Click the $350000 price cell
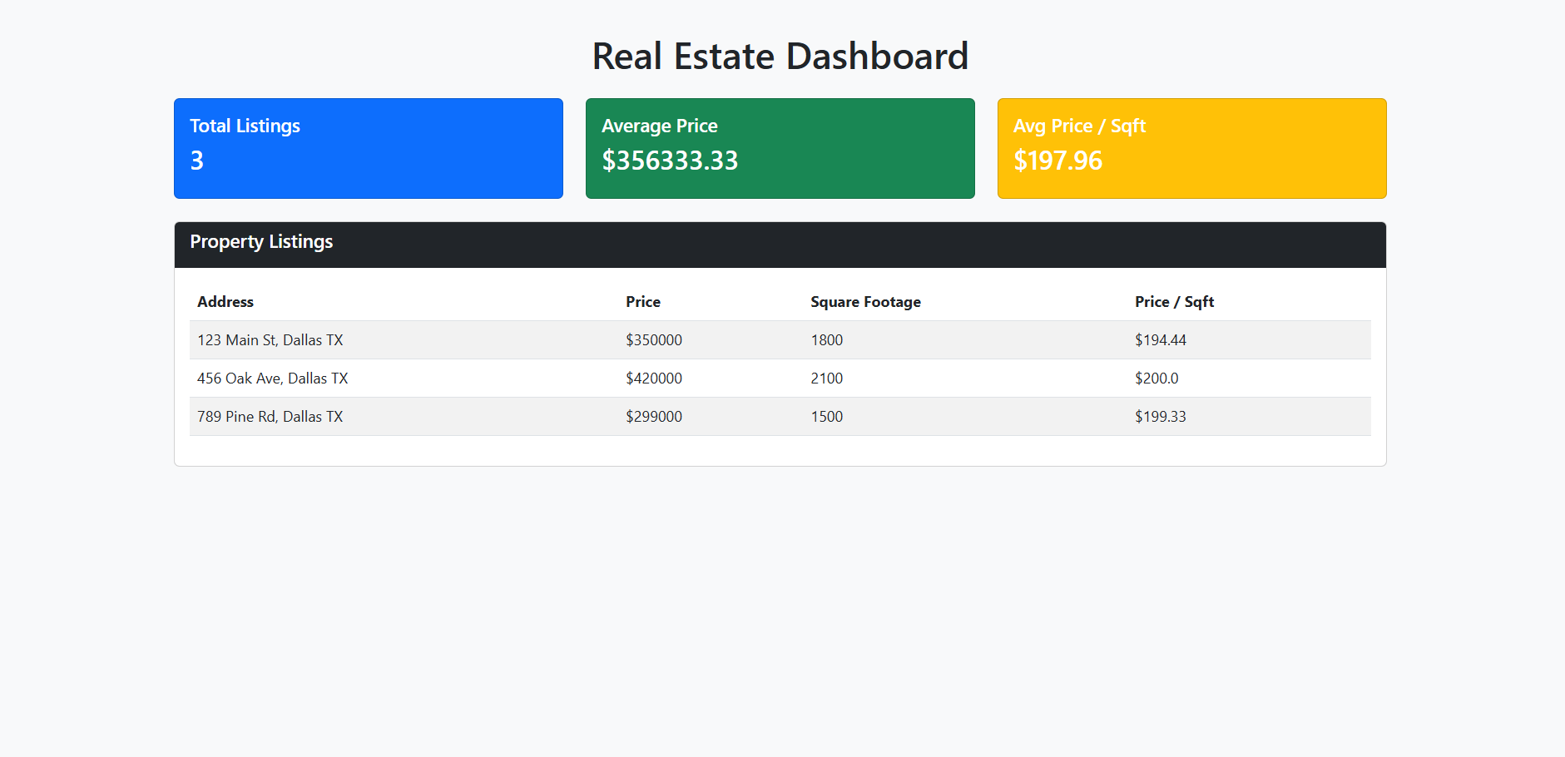Screen dimensions: 1565x757 (654, 340)
